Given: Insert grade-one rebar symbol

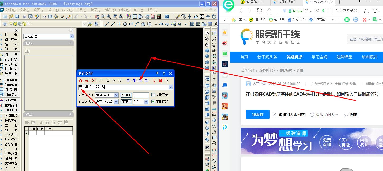Looking at the screenshot, I should pos(128,80).
